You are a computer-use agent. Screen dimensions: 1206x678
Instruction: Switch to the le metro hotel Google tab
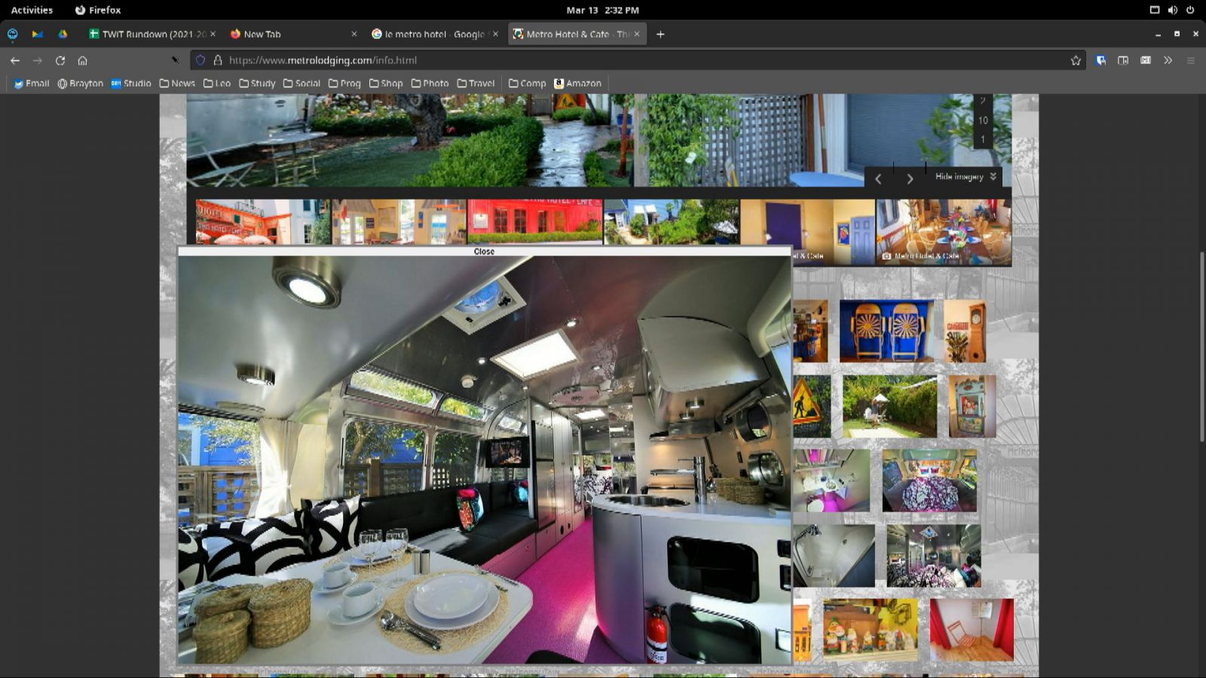tap(433, 34)
